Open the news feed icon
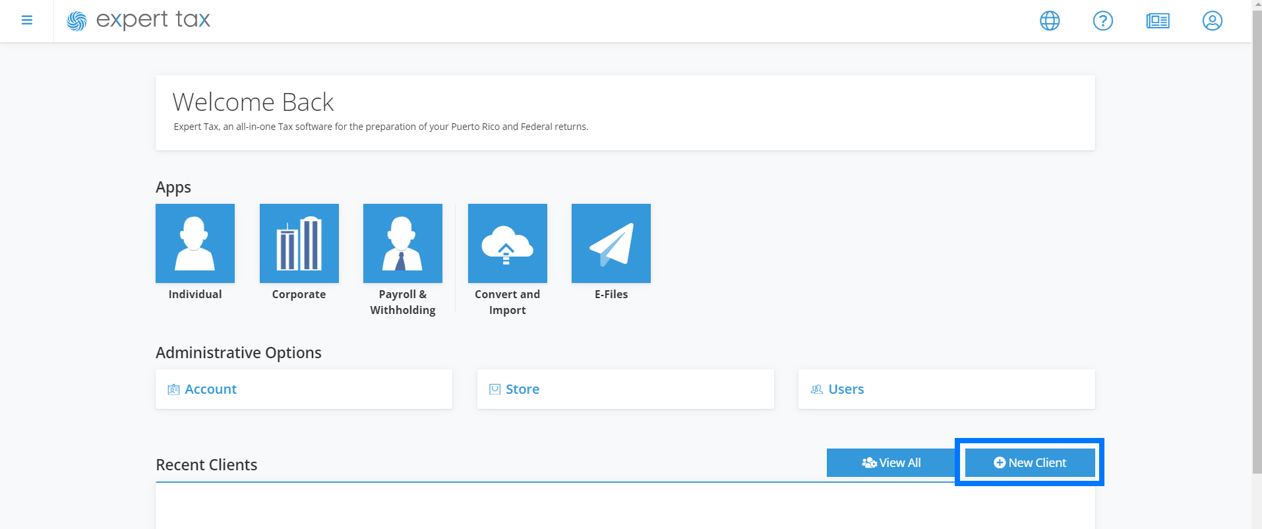The height and width of the screenshot is (529, 1262). 1158,21
